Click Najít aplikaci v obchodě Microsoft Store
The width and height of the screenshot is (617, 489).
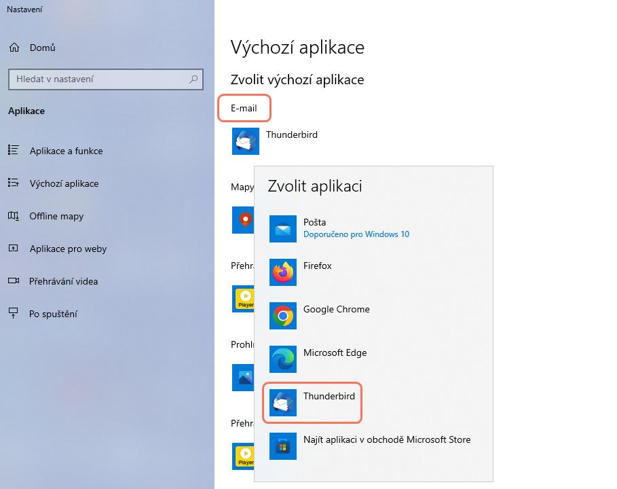[387, 439]
